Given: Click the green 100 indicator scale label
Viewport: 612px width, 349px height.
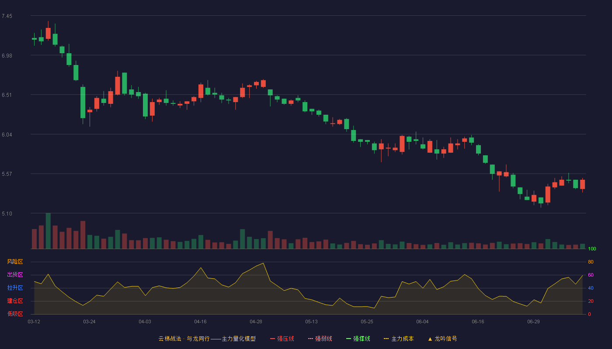Looking at the screenshot, I should tap(592, 249).
